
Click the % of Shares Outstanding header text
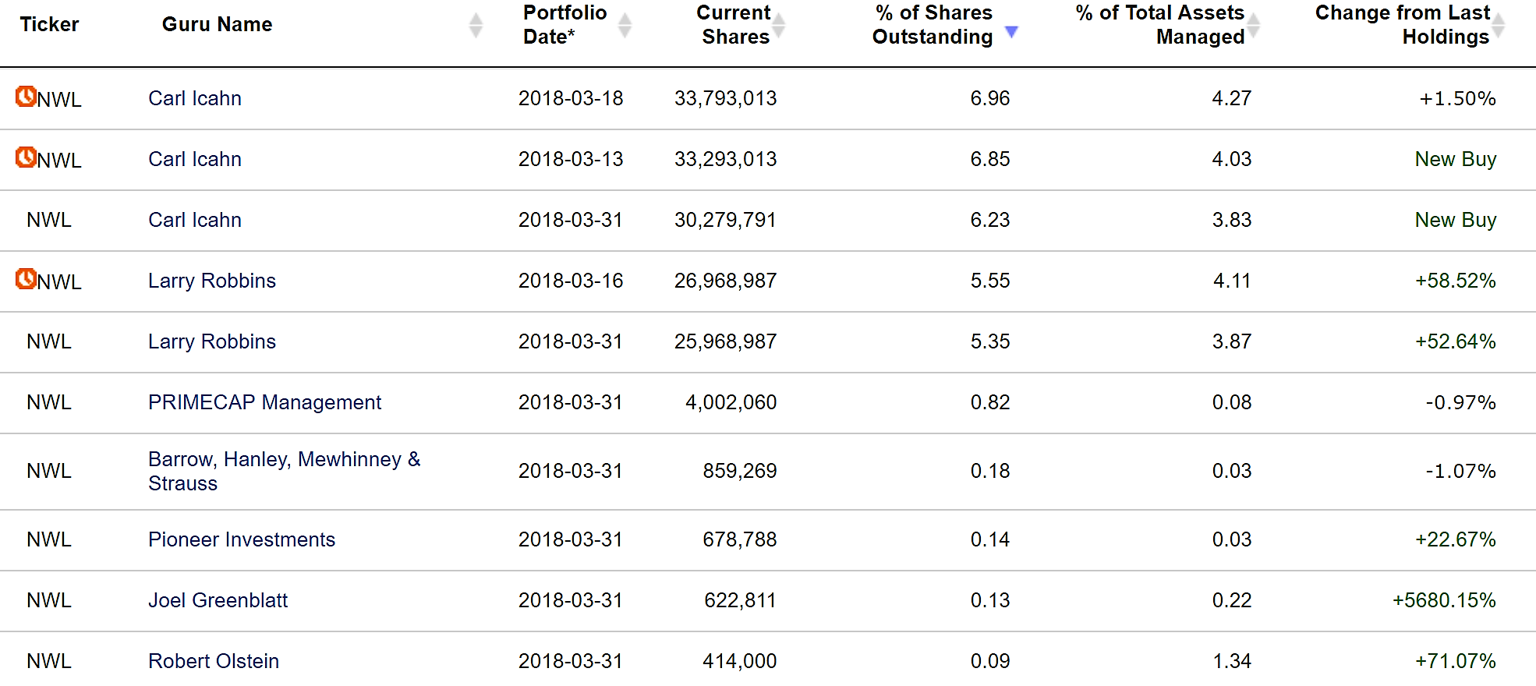pyautogui.click(x=933, y=24)
